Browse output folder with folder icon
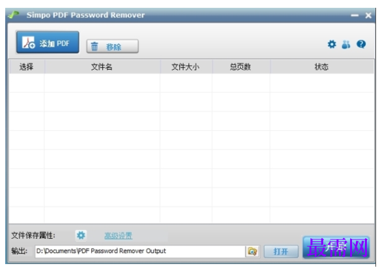The height and width of the screenshot is (268, 380). click(252, 251)
